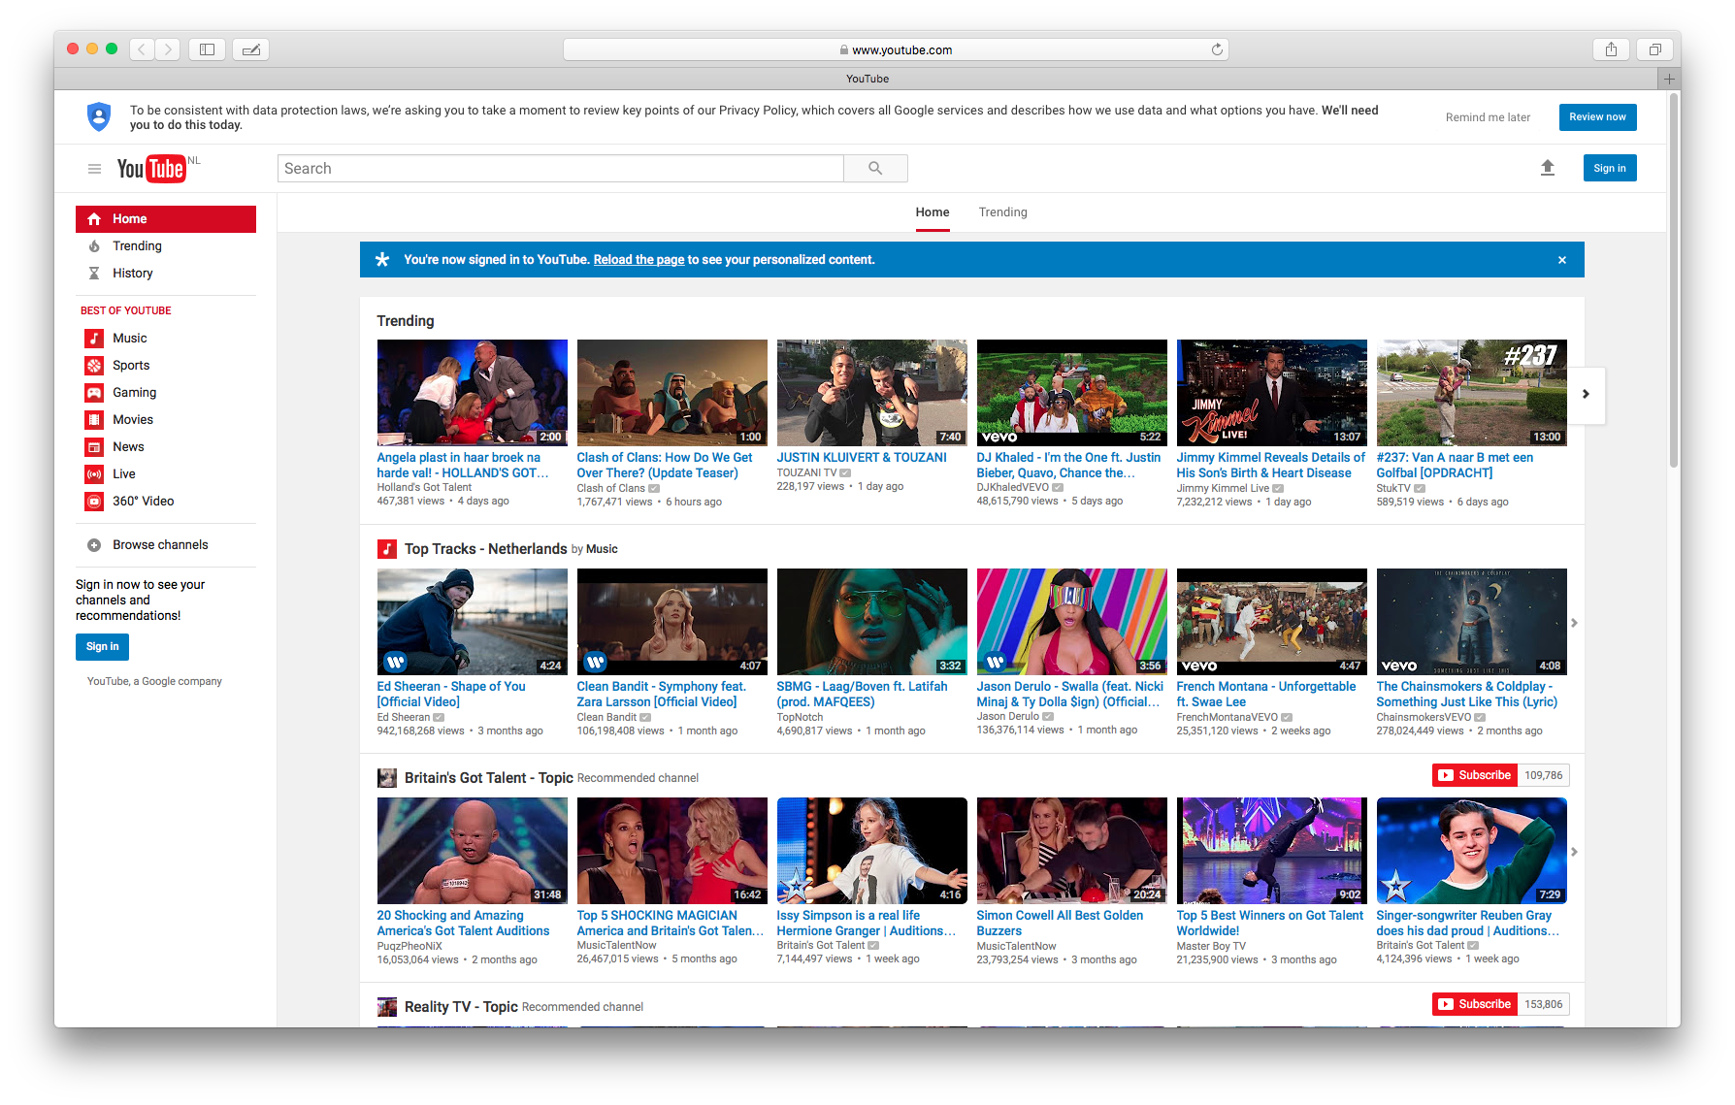Expand Britain's Got Talent shelf right chevron
Image resolution: width=1735 pixels, height=1105 pixels.
(x=1574, y=852)
